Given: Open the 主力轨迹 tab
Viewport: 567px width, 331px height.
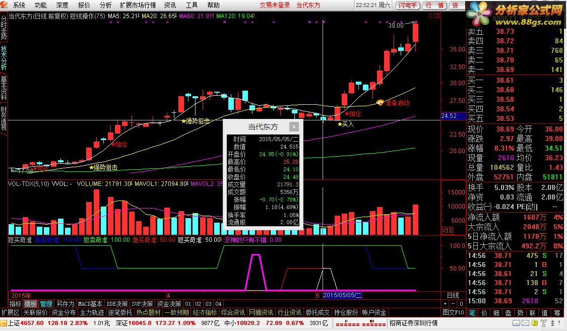Looking at the screenshot, I should pos(92,312).
